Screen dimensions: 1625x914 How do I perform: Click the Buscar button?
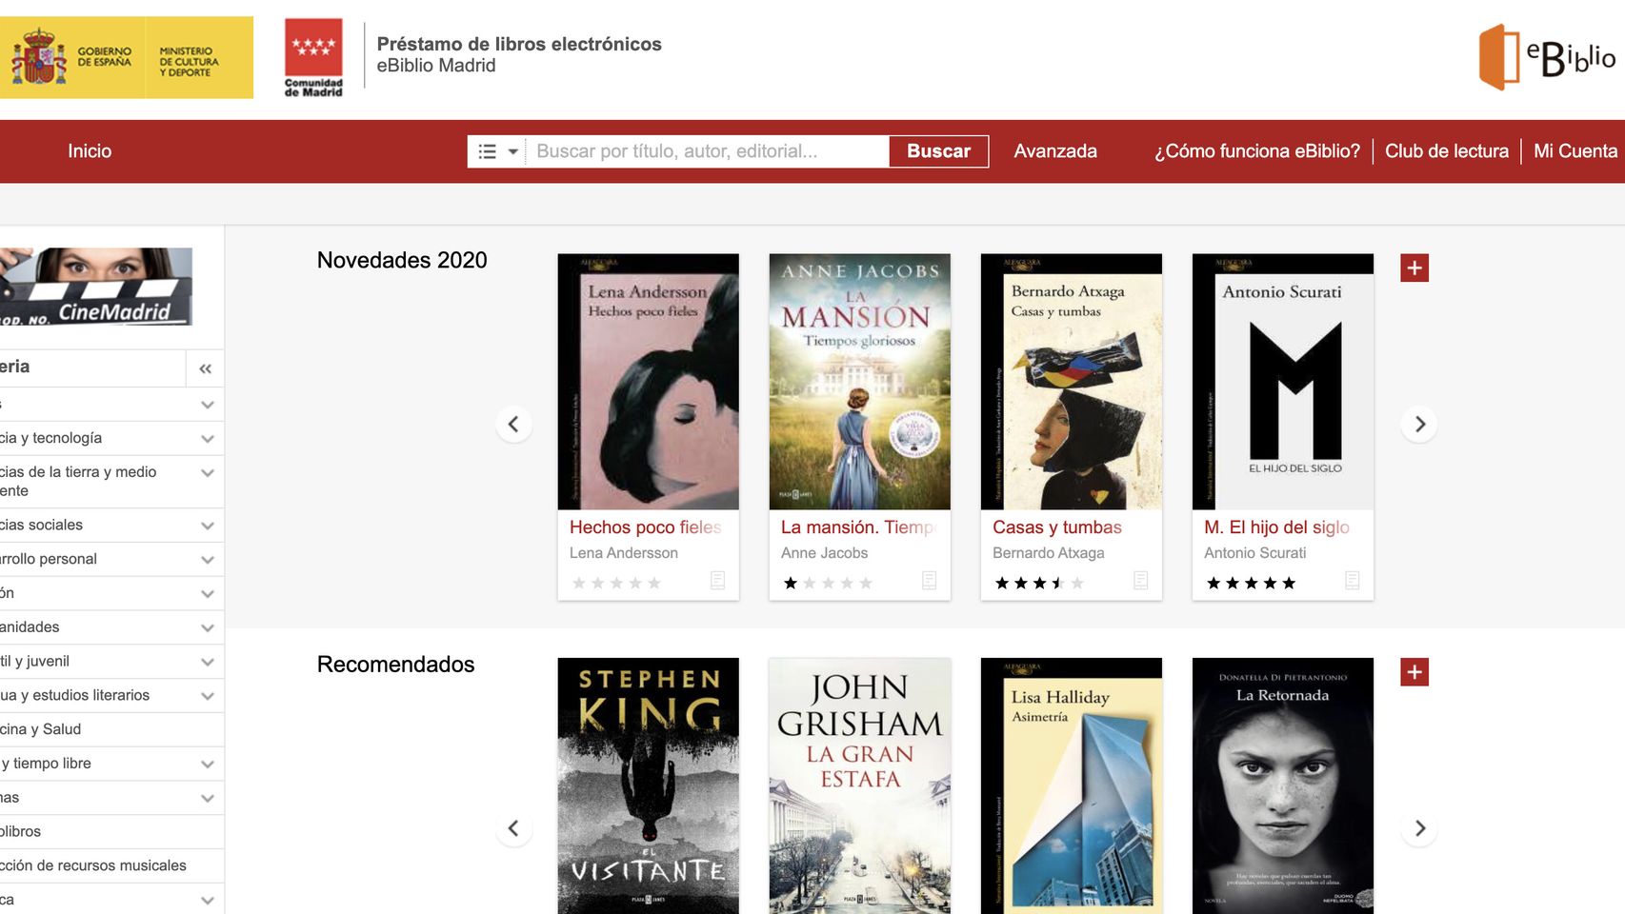938,151
